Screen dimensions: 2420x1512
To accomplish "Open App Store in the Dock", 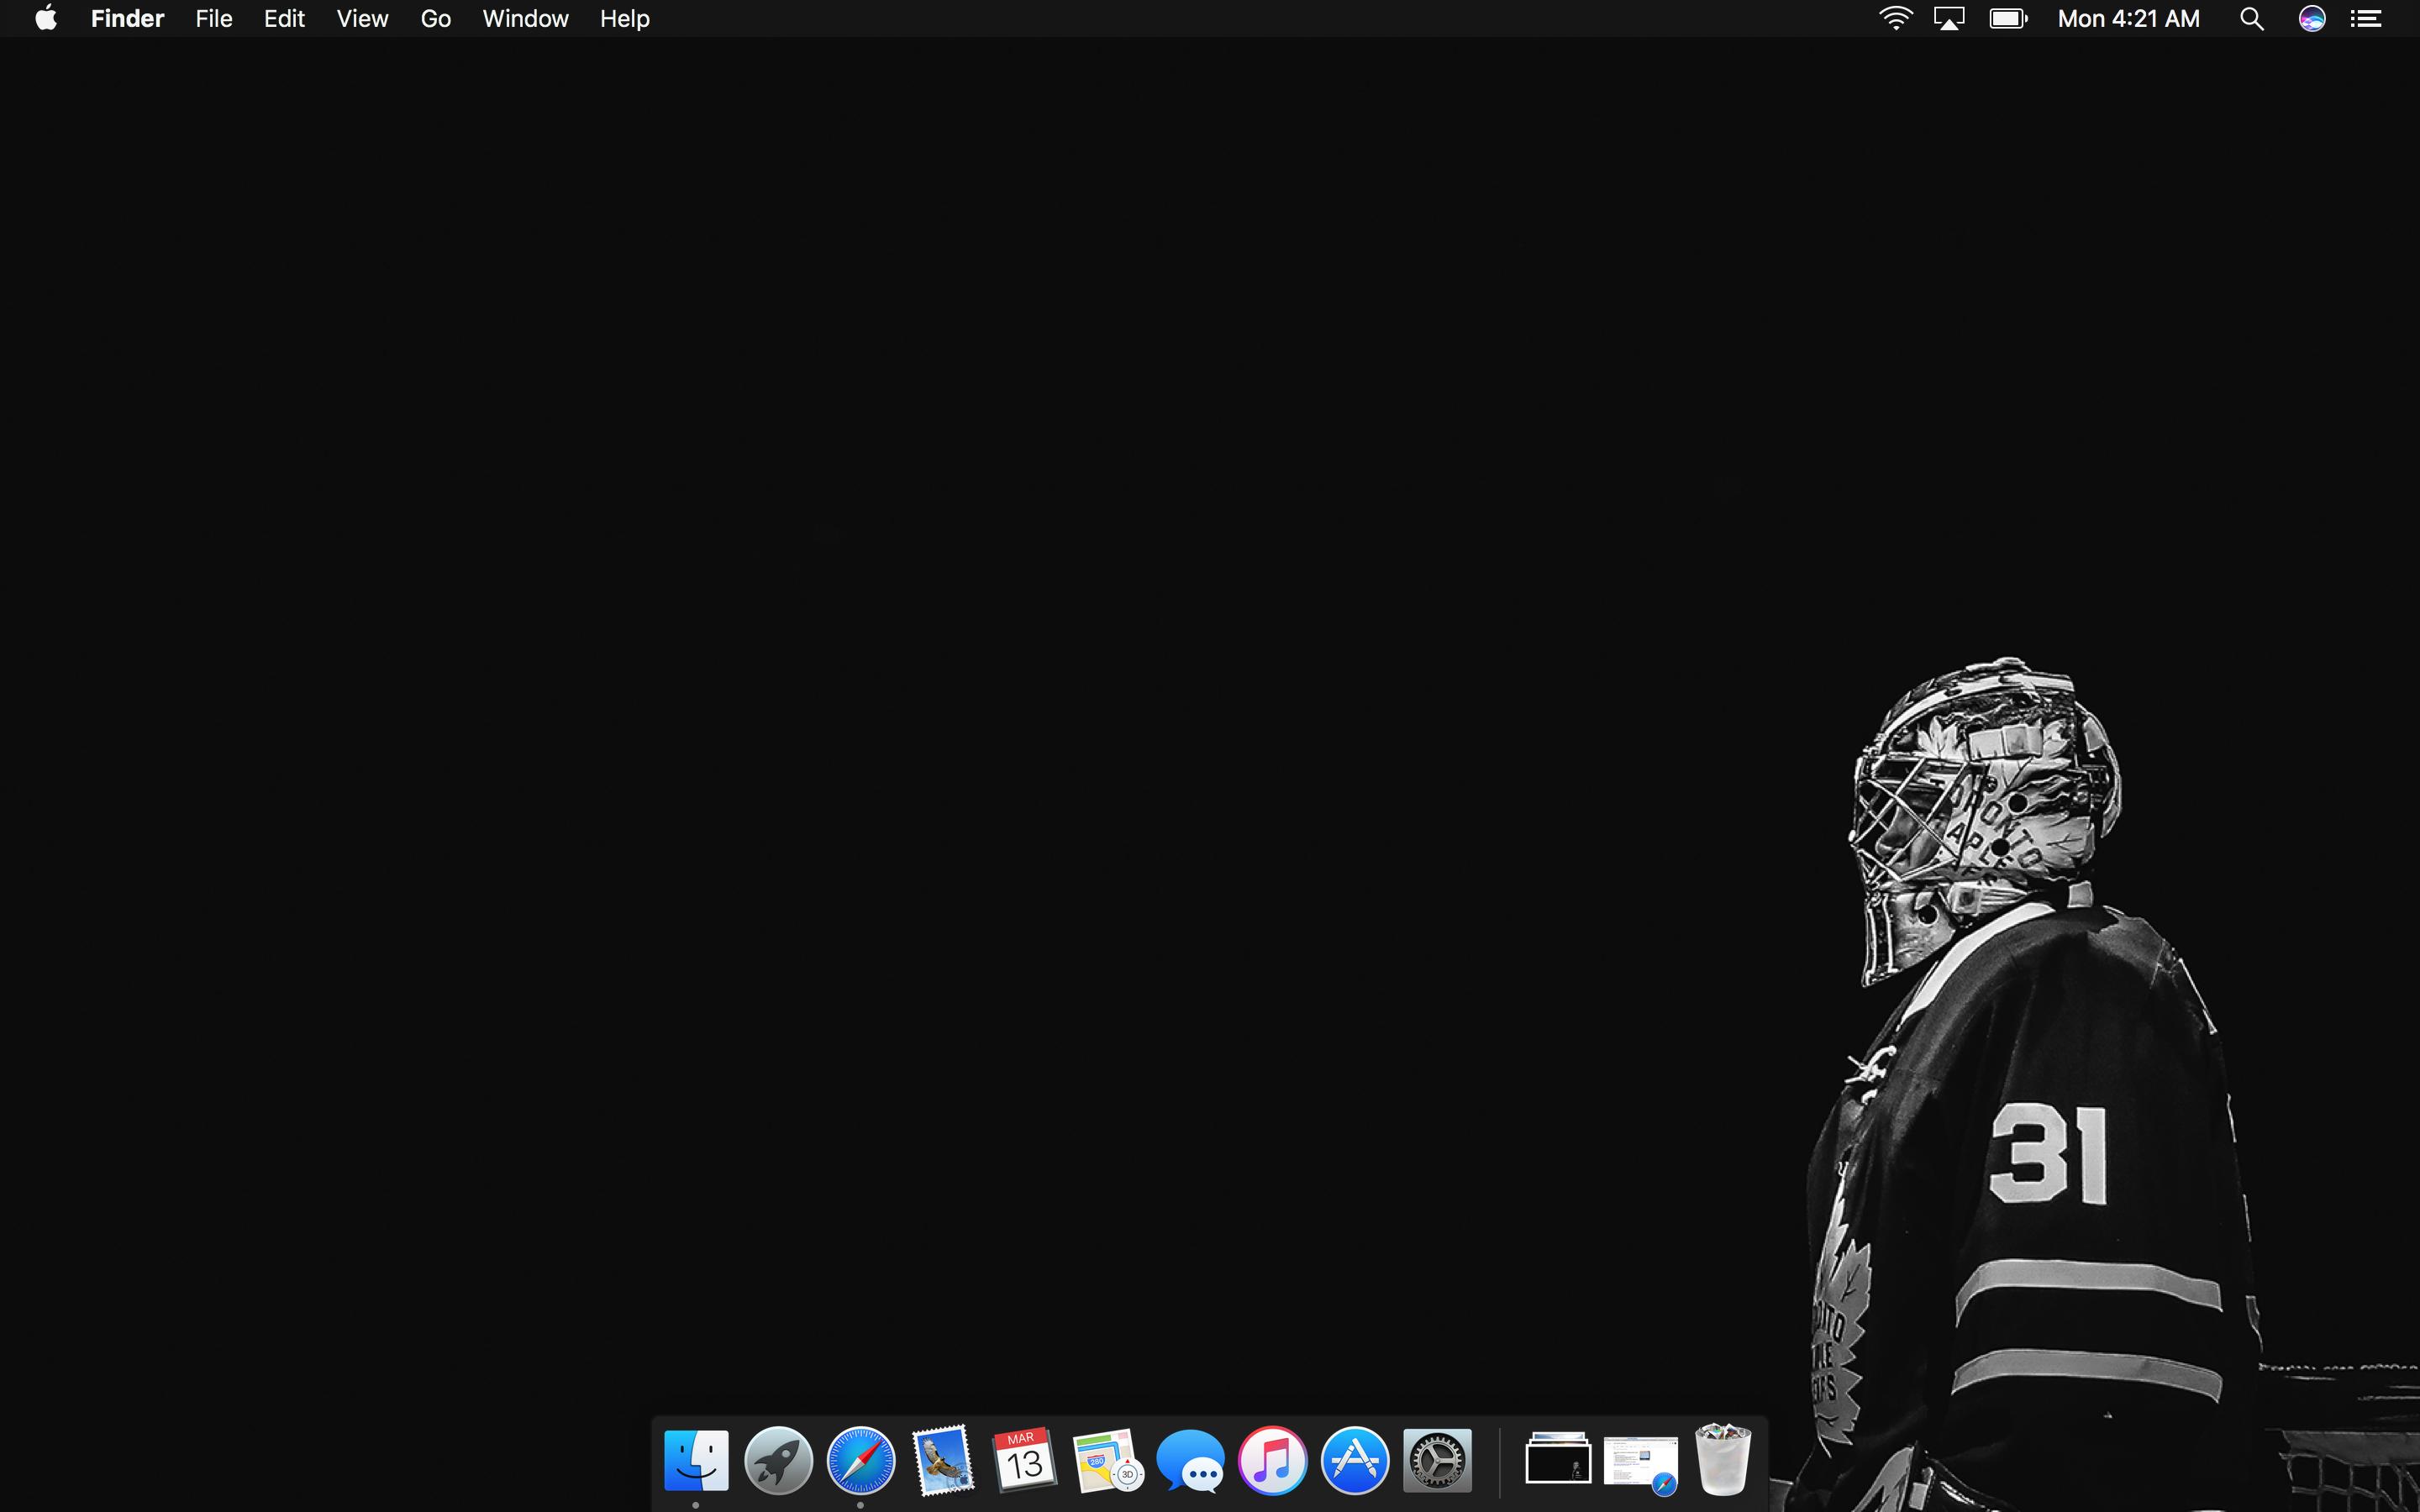I will point(1355,1461).
